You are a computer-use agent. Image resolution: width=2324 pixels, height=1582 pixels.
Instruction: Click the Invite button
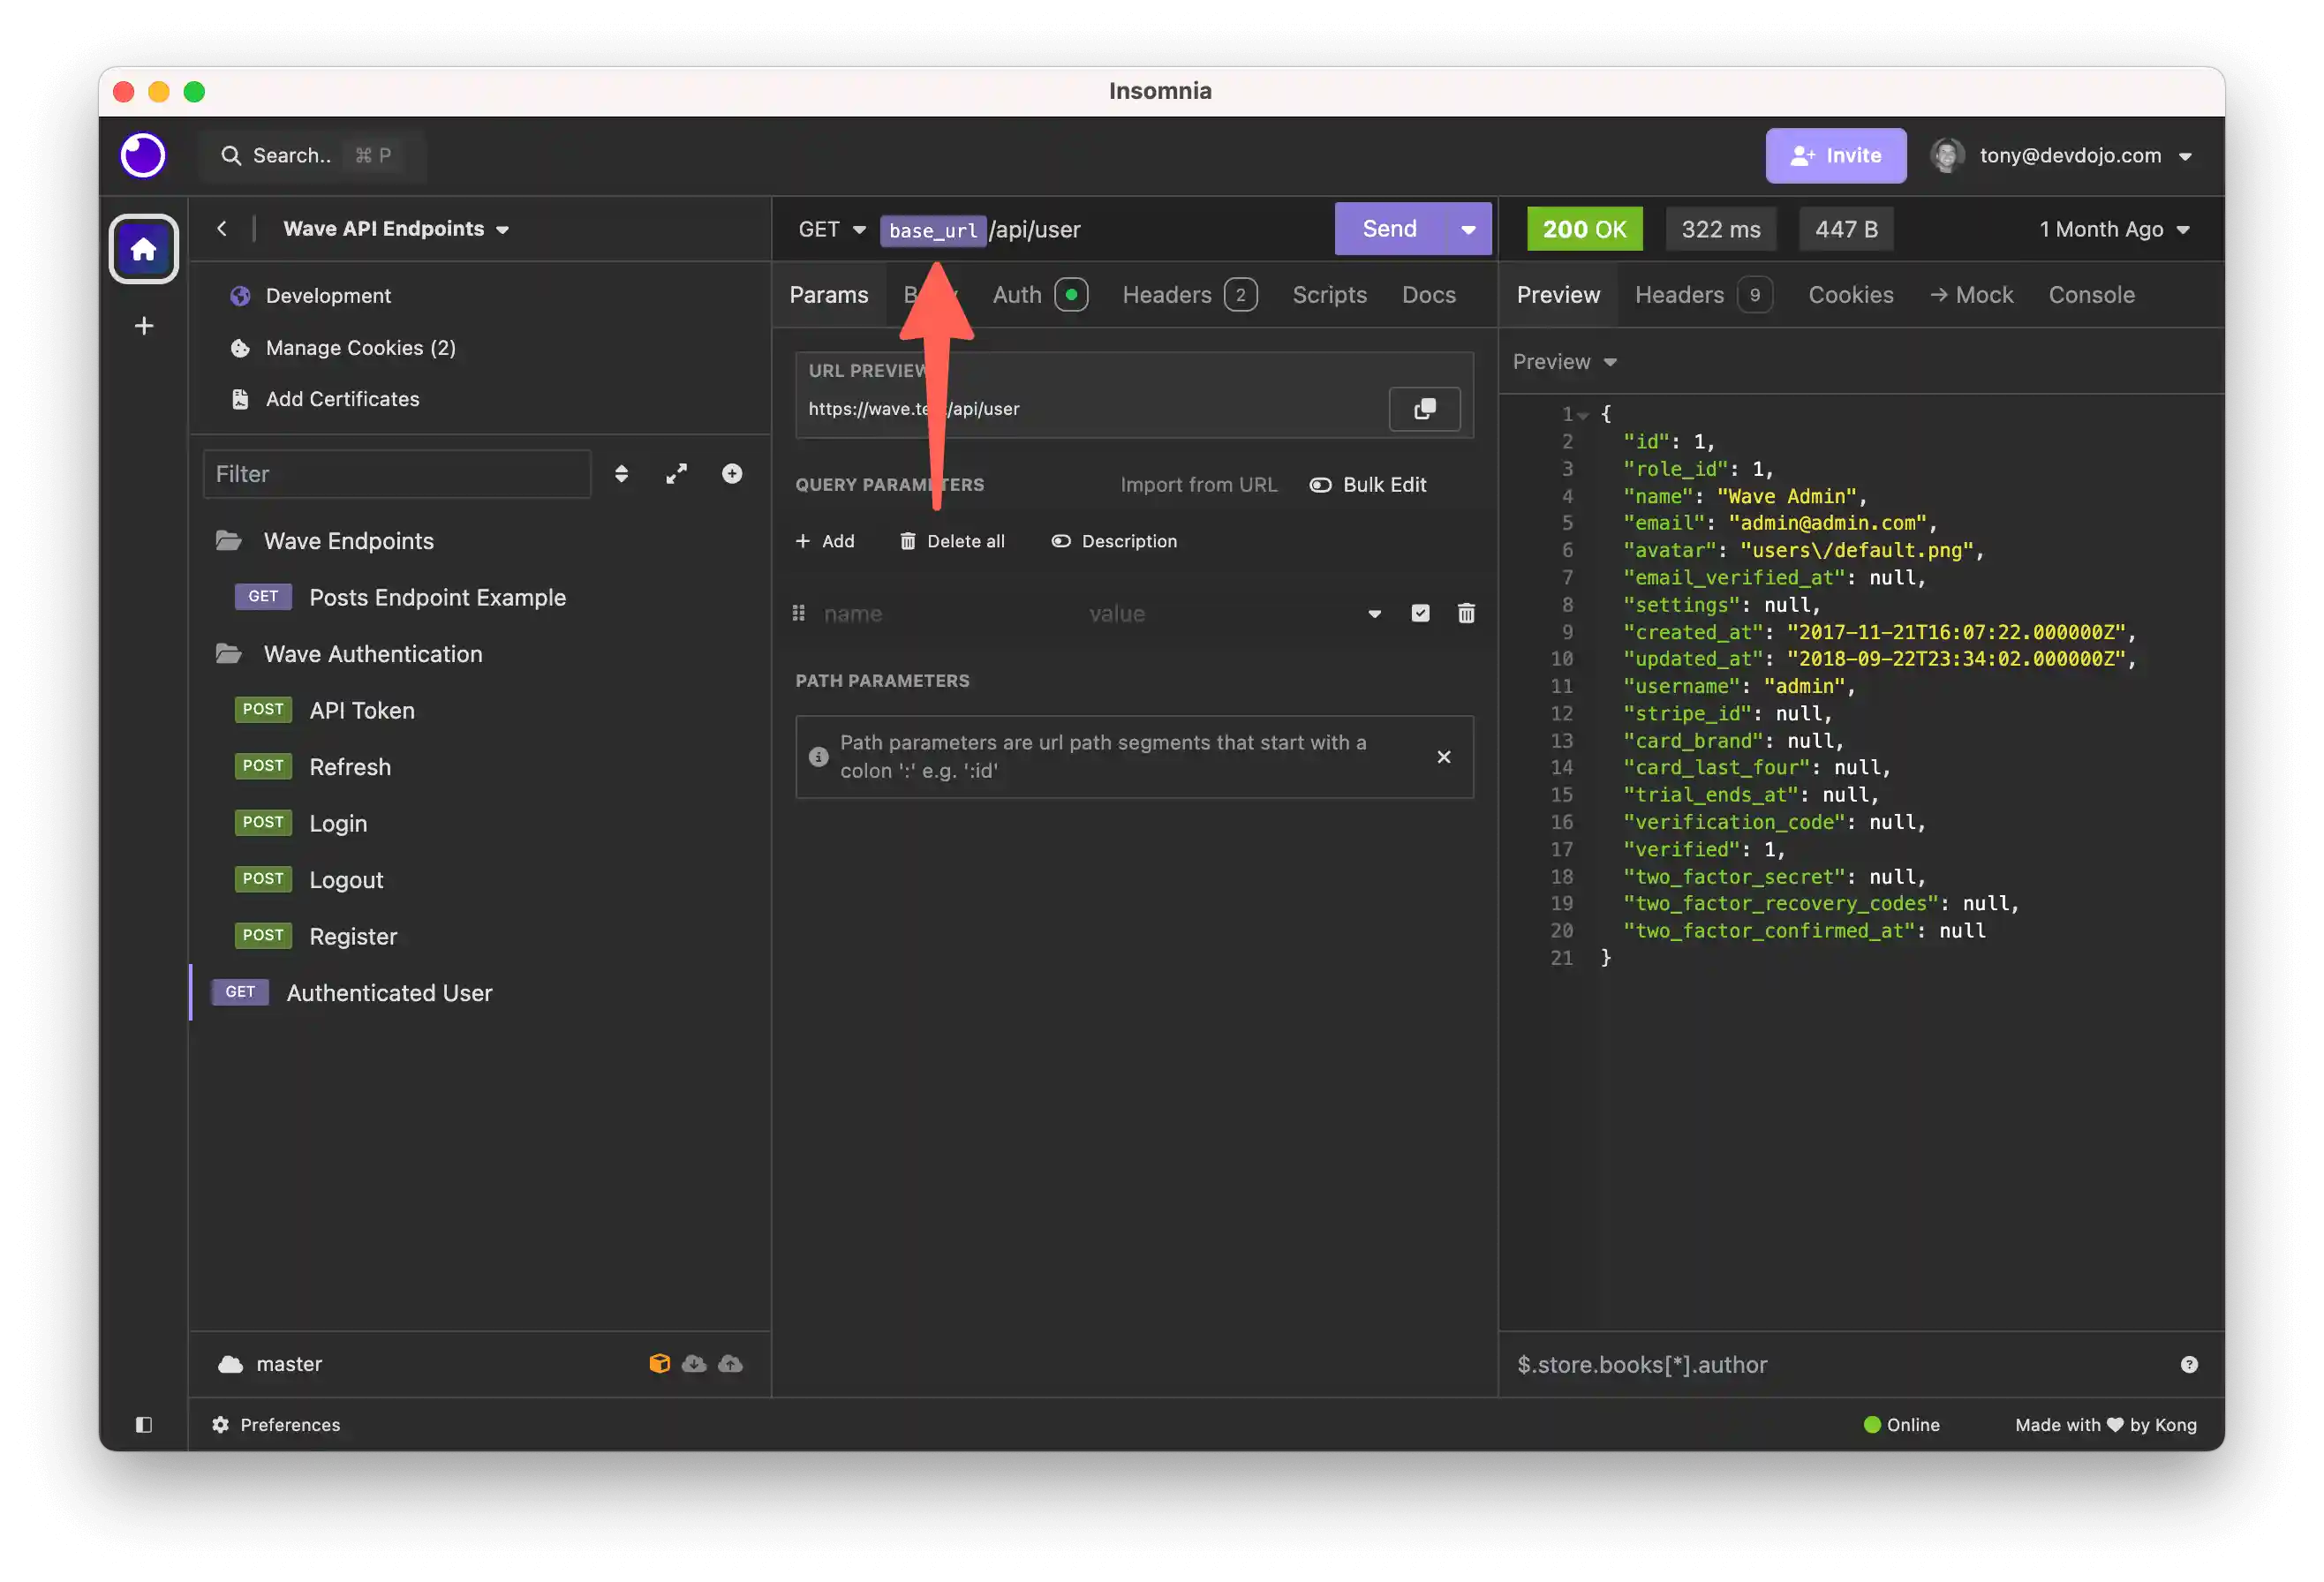point(1835,156)
